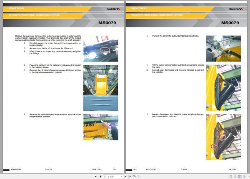Click the cylinder photo with two red circles

(x=223, y=137)
